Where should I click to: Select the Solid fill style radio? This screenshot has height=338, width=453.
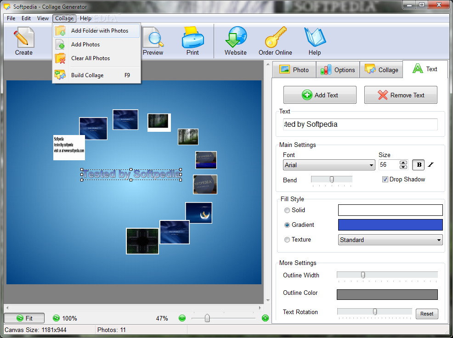point(287,210)
